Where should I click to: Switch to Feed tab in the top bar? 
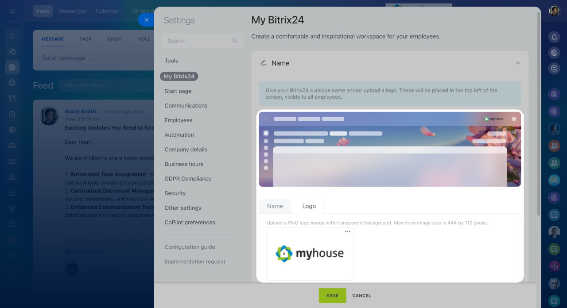pos(43,11)
